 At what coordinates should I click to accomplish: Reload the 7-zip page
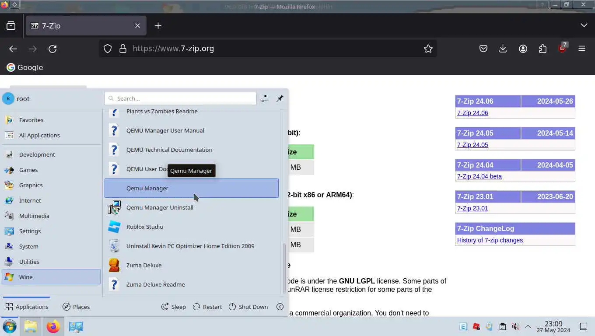52,49
